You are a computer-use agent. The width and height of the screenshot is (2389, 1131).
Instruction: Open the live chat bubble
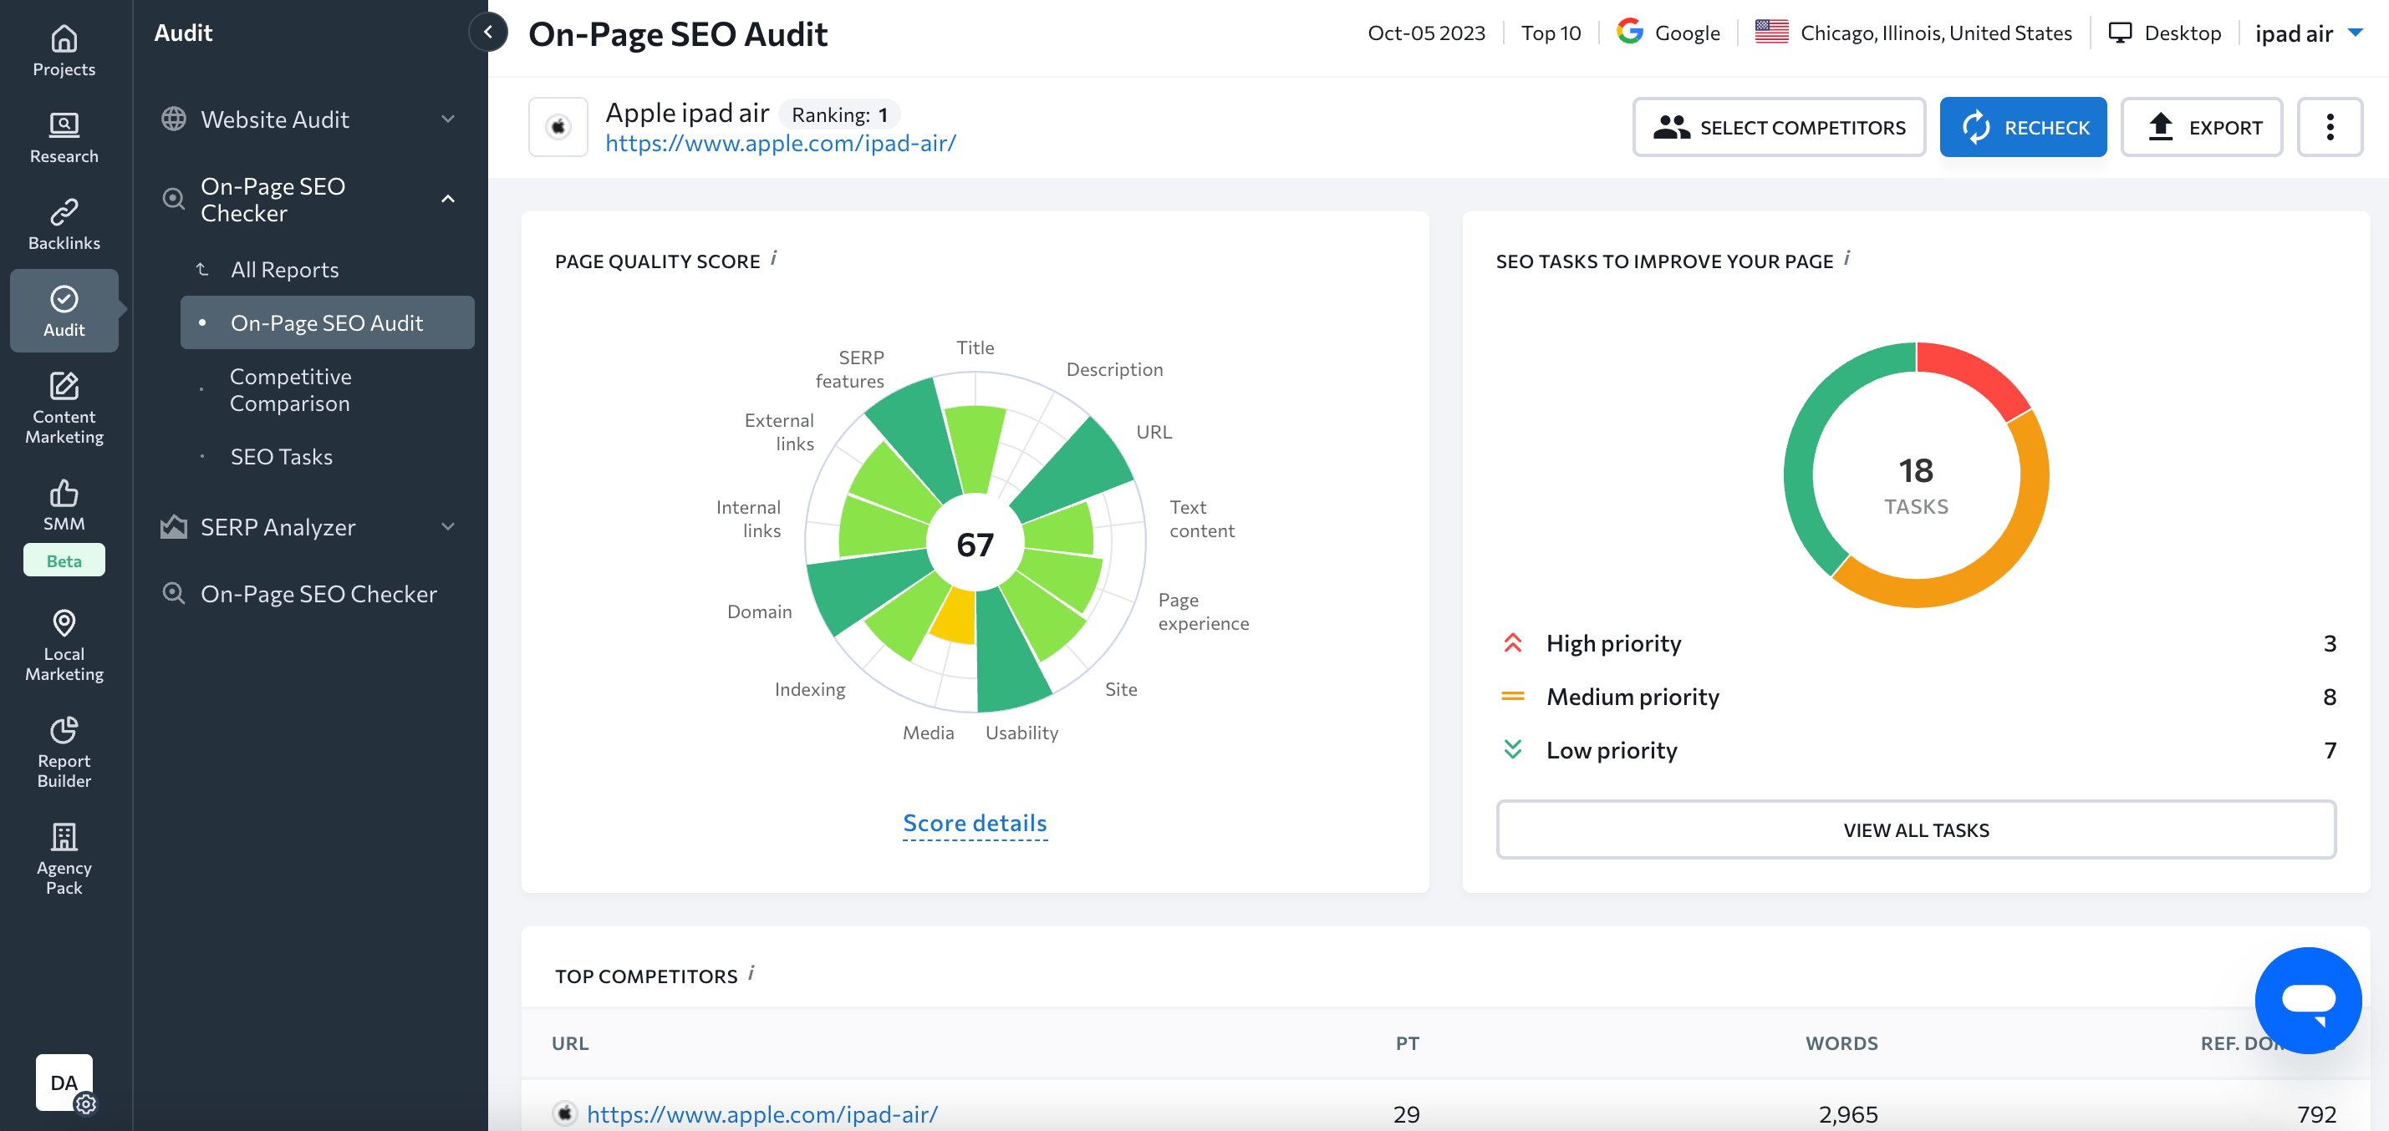point(2308,1001)
